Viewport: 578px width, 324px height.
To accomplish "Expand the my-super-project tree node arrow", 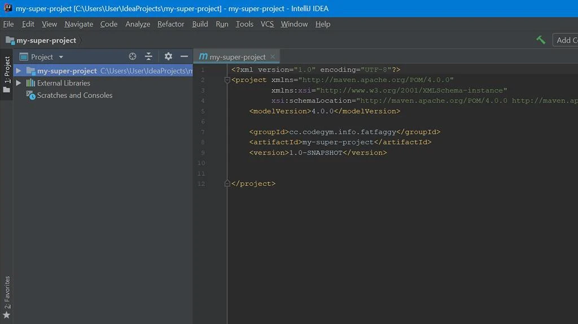I will pos(19,71).
